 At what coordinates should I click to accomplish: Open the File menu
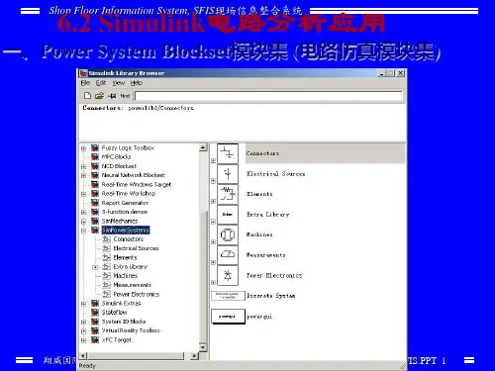[85, 83]
